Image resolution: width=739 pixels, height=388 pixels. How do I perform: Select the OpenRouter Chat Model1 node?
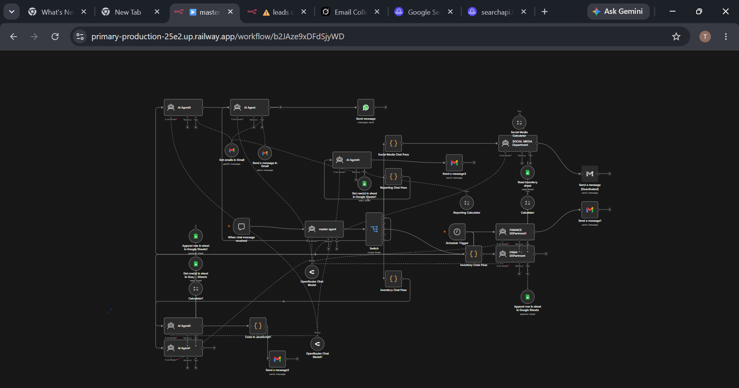click(x=318, y=344)
